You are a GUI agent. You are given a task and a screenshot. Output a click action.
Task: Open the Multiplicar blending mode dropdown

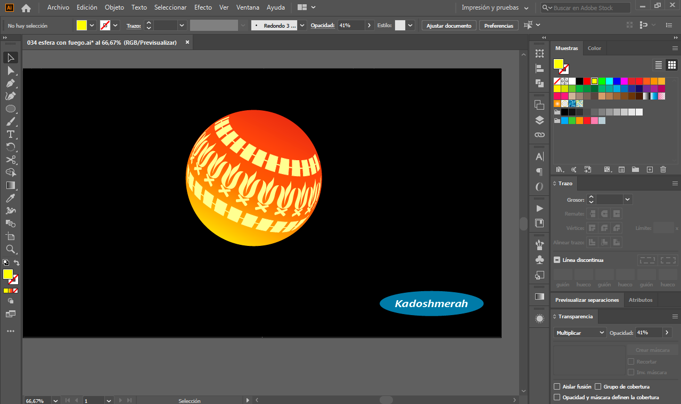pos(580,333)
